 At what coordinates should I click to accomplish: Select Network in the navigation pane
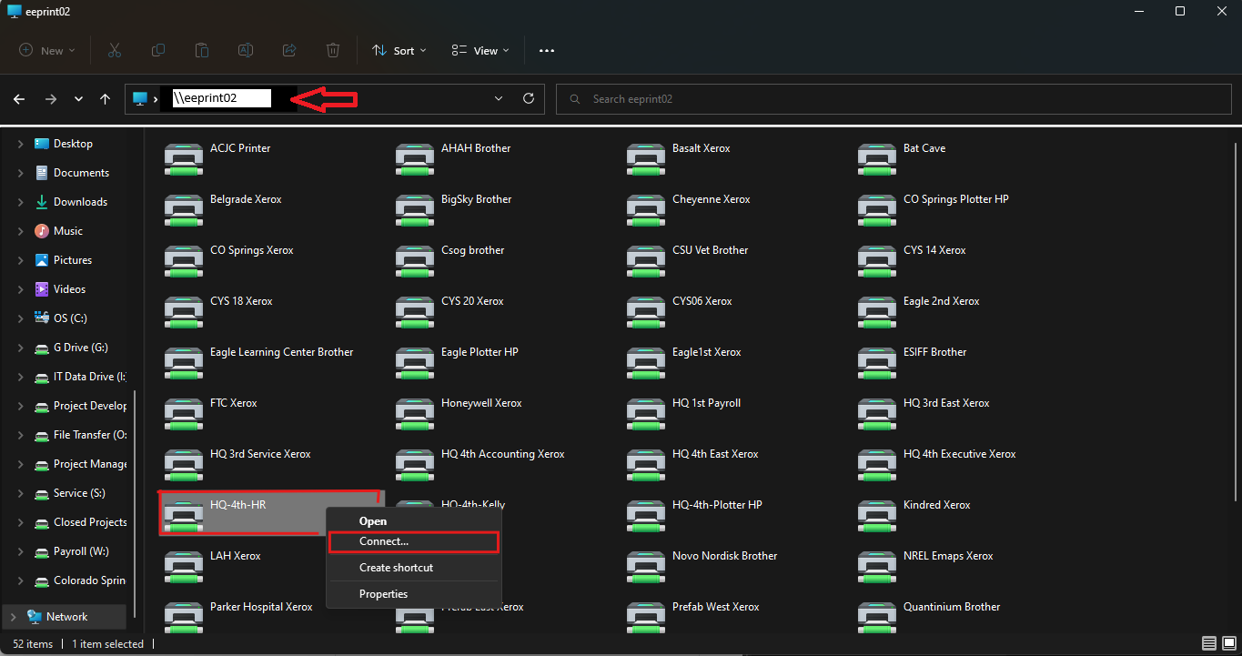tap(67, 617)
